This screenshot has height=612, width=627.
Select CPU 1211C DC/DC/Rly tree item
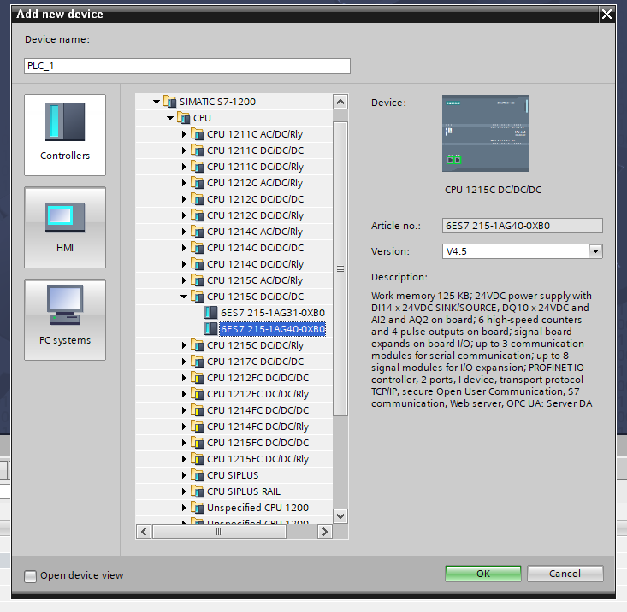[x=255, y=167]
